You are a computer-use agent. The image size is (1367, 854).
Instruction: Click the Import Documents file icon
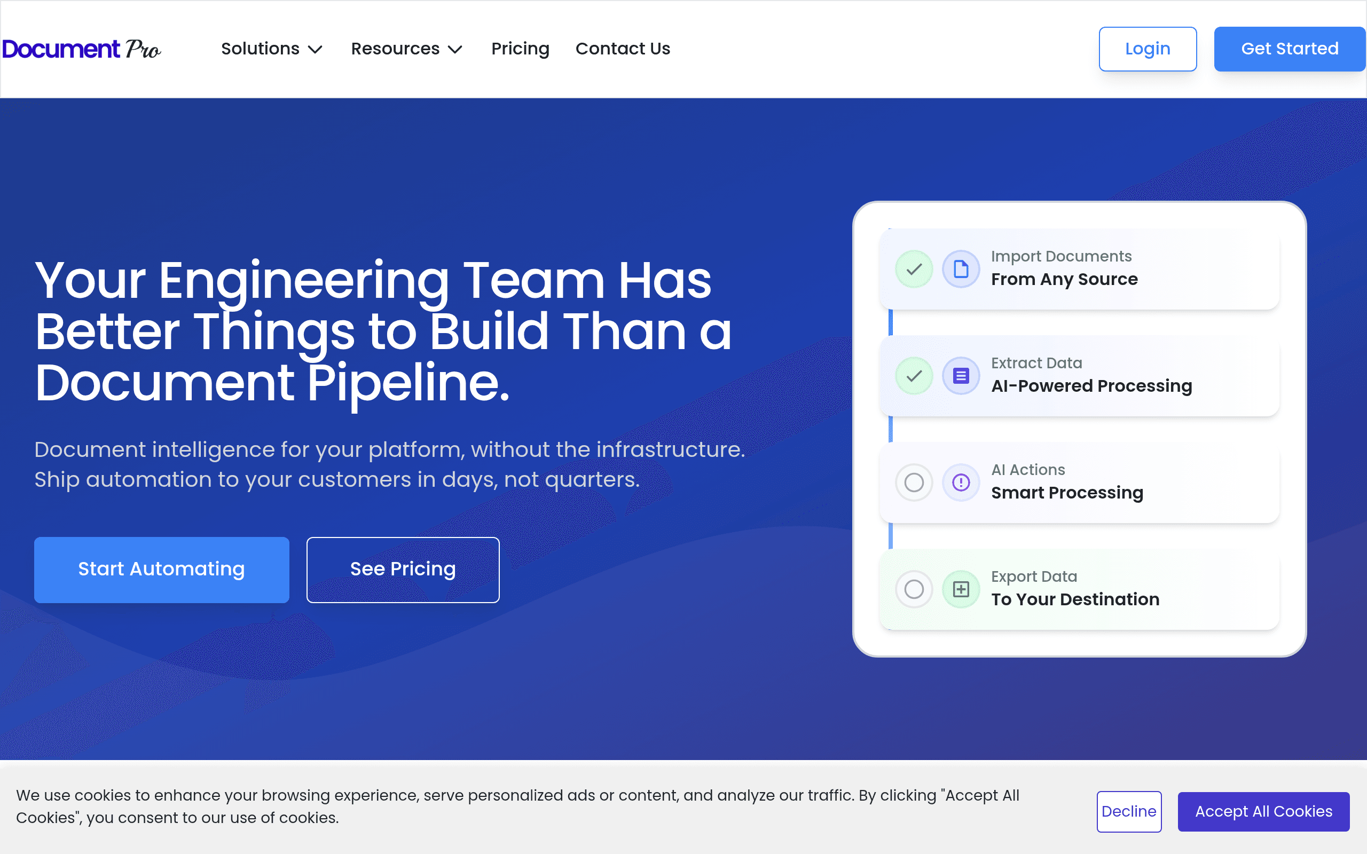[x=961, y=269]
